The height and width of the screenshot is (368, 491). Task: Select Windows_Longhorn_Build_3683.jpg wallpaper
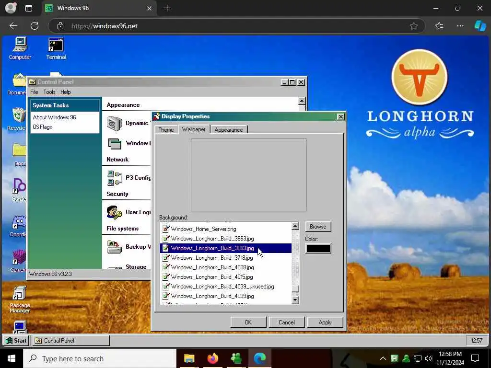(x=226, y=249)
